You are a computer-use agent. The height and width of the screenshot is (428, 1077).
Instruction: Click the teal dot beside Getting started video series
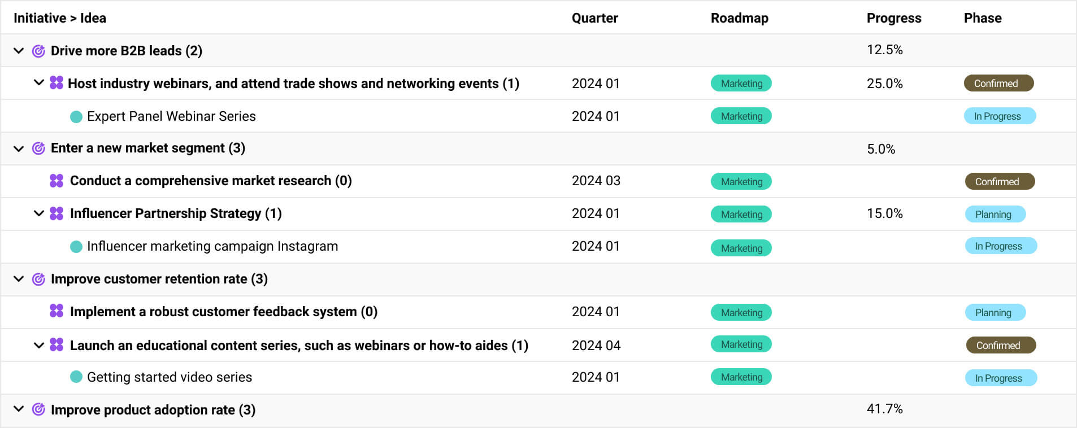pyautogui.click(x=76, y=377)
